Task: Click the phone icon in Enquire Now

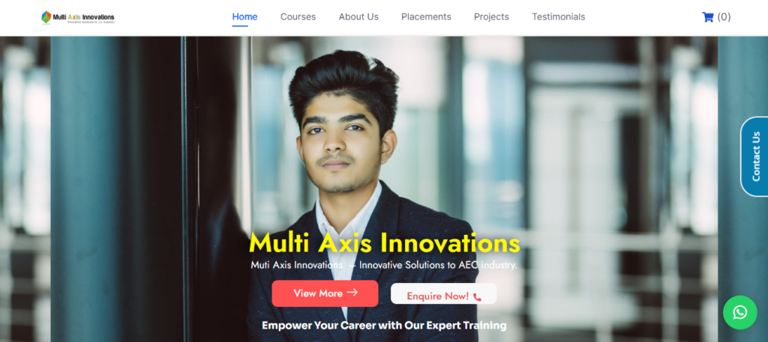Action: click(x=477, y=296)
